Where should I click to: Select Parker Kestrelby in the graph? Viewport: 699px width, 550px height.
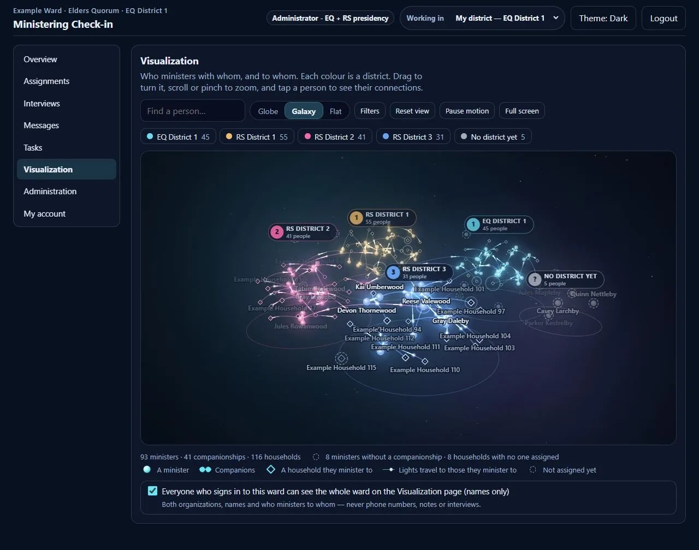[549, 323]
